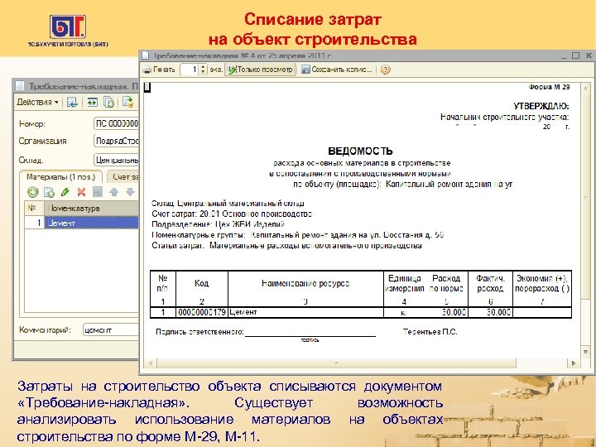Click the grey table icon in materials toolbar

coord(98,192)
